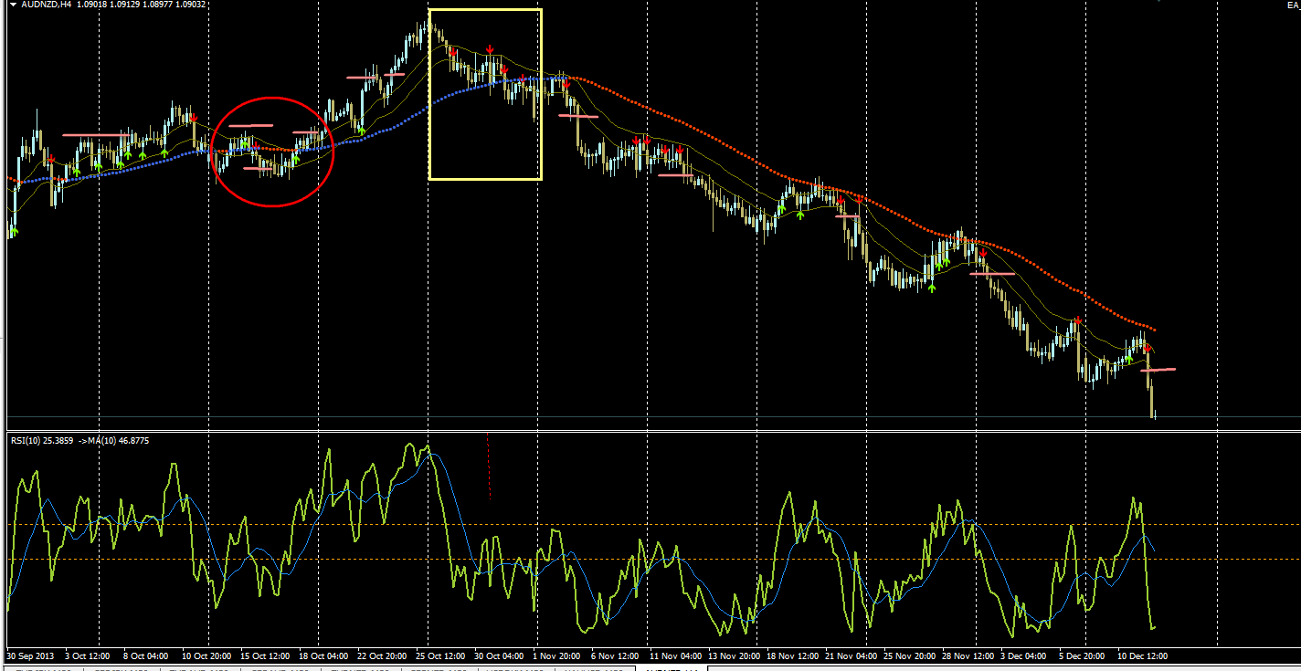1301x671 pixels.
Task: Select the 5 Dec 20:00 time label
Action: (1082, 655)
